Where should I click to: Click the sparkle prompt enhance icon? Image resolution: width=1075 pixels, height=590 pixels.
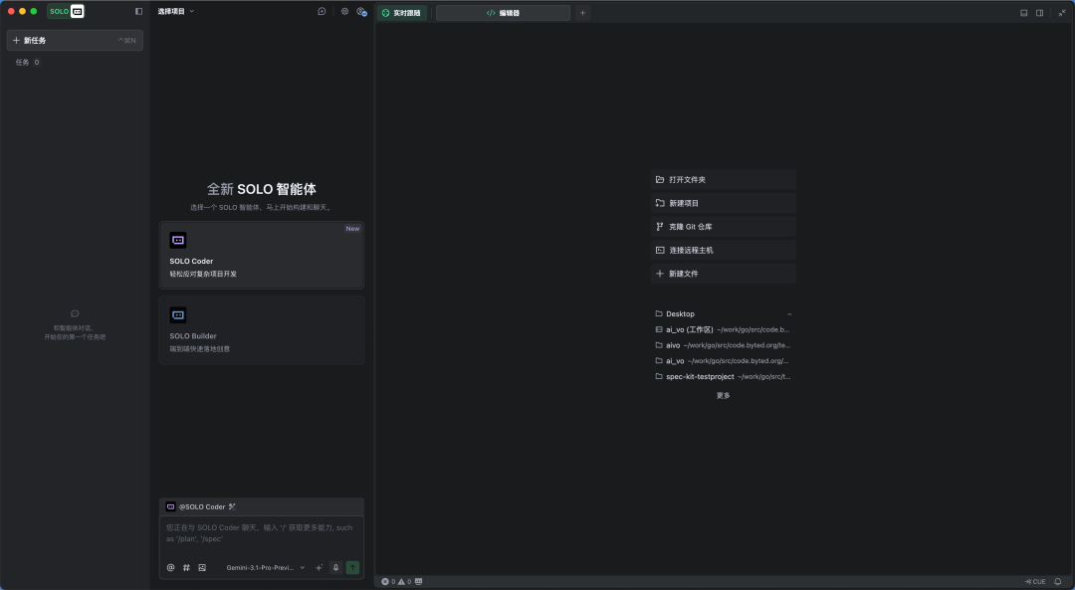tap(319, 567)
